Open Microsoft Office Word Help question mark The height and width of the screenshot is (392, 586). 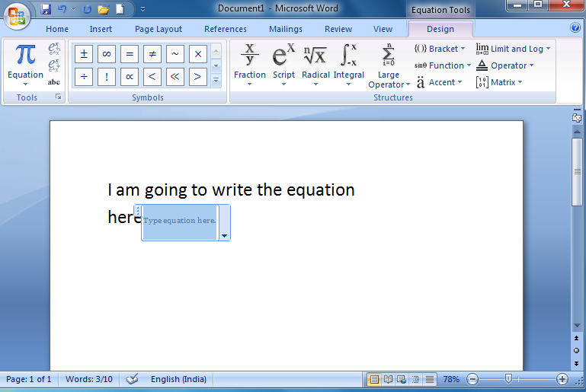575,27
